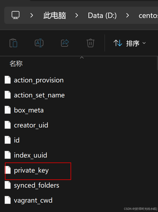
Task: Navigate to Data (D:) breadcrumb
Action: [x=102, y=16]
